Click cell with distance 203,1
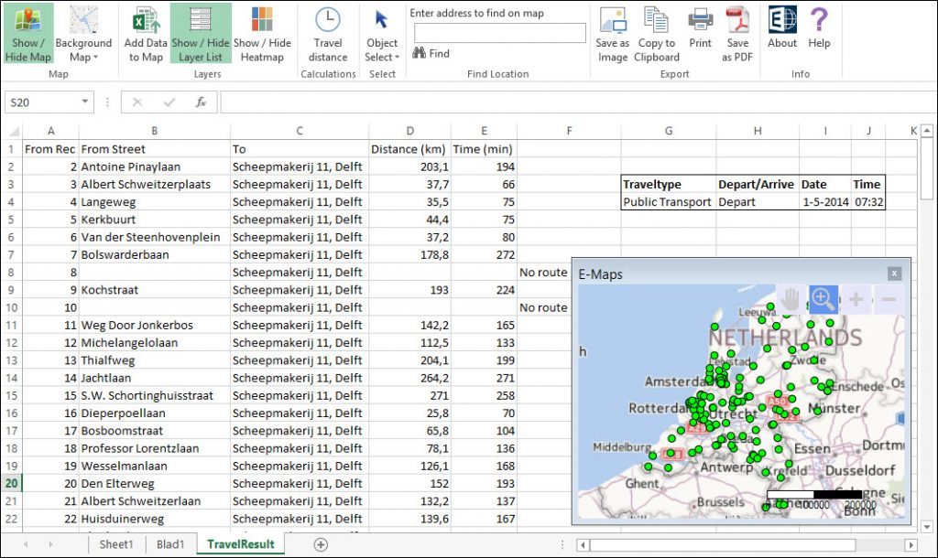Screen dimensions: 938x558 409,166
